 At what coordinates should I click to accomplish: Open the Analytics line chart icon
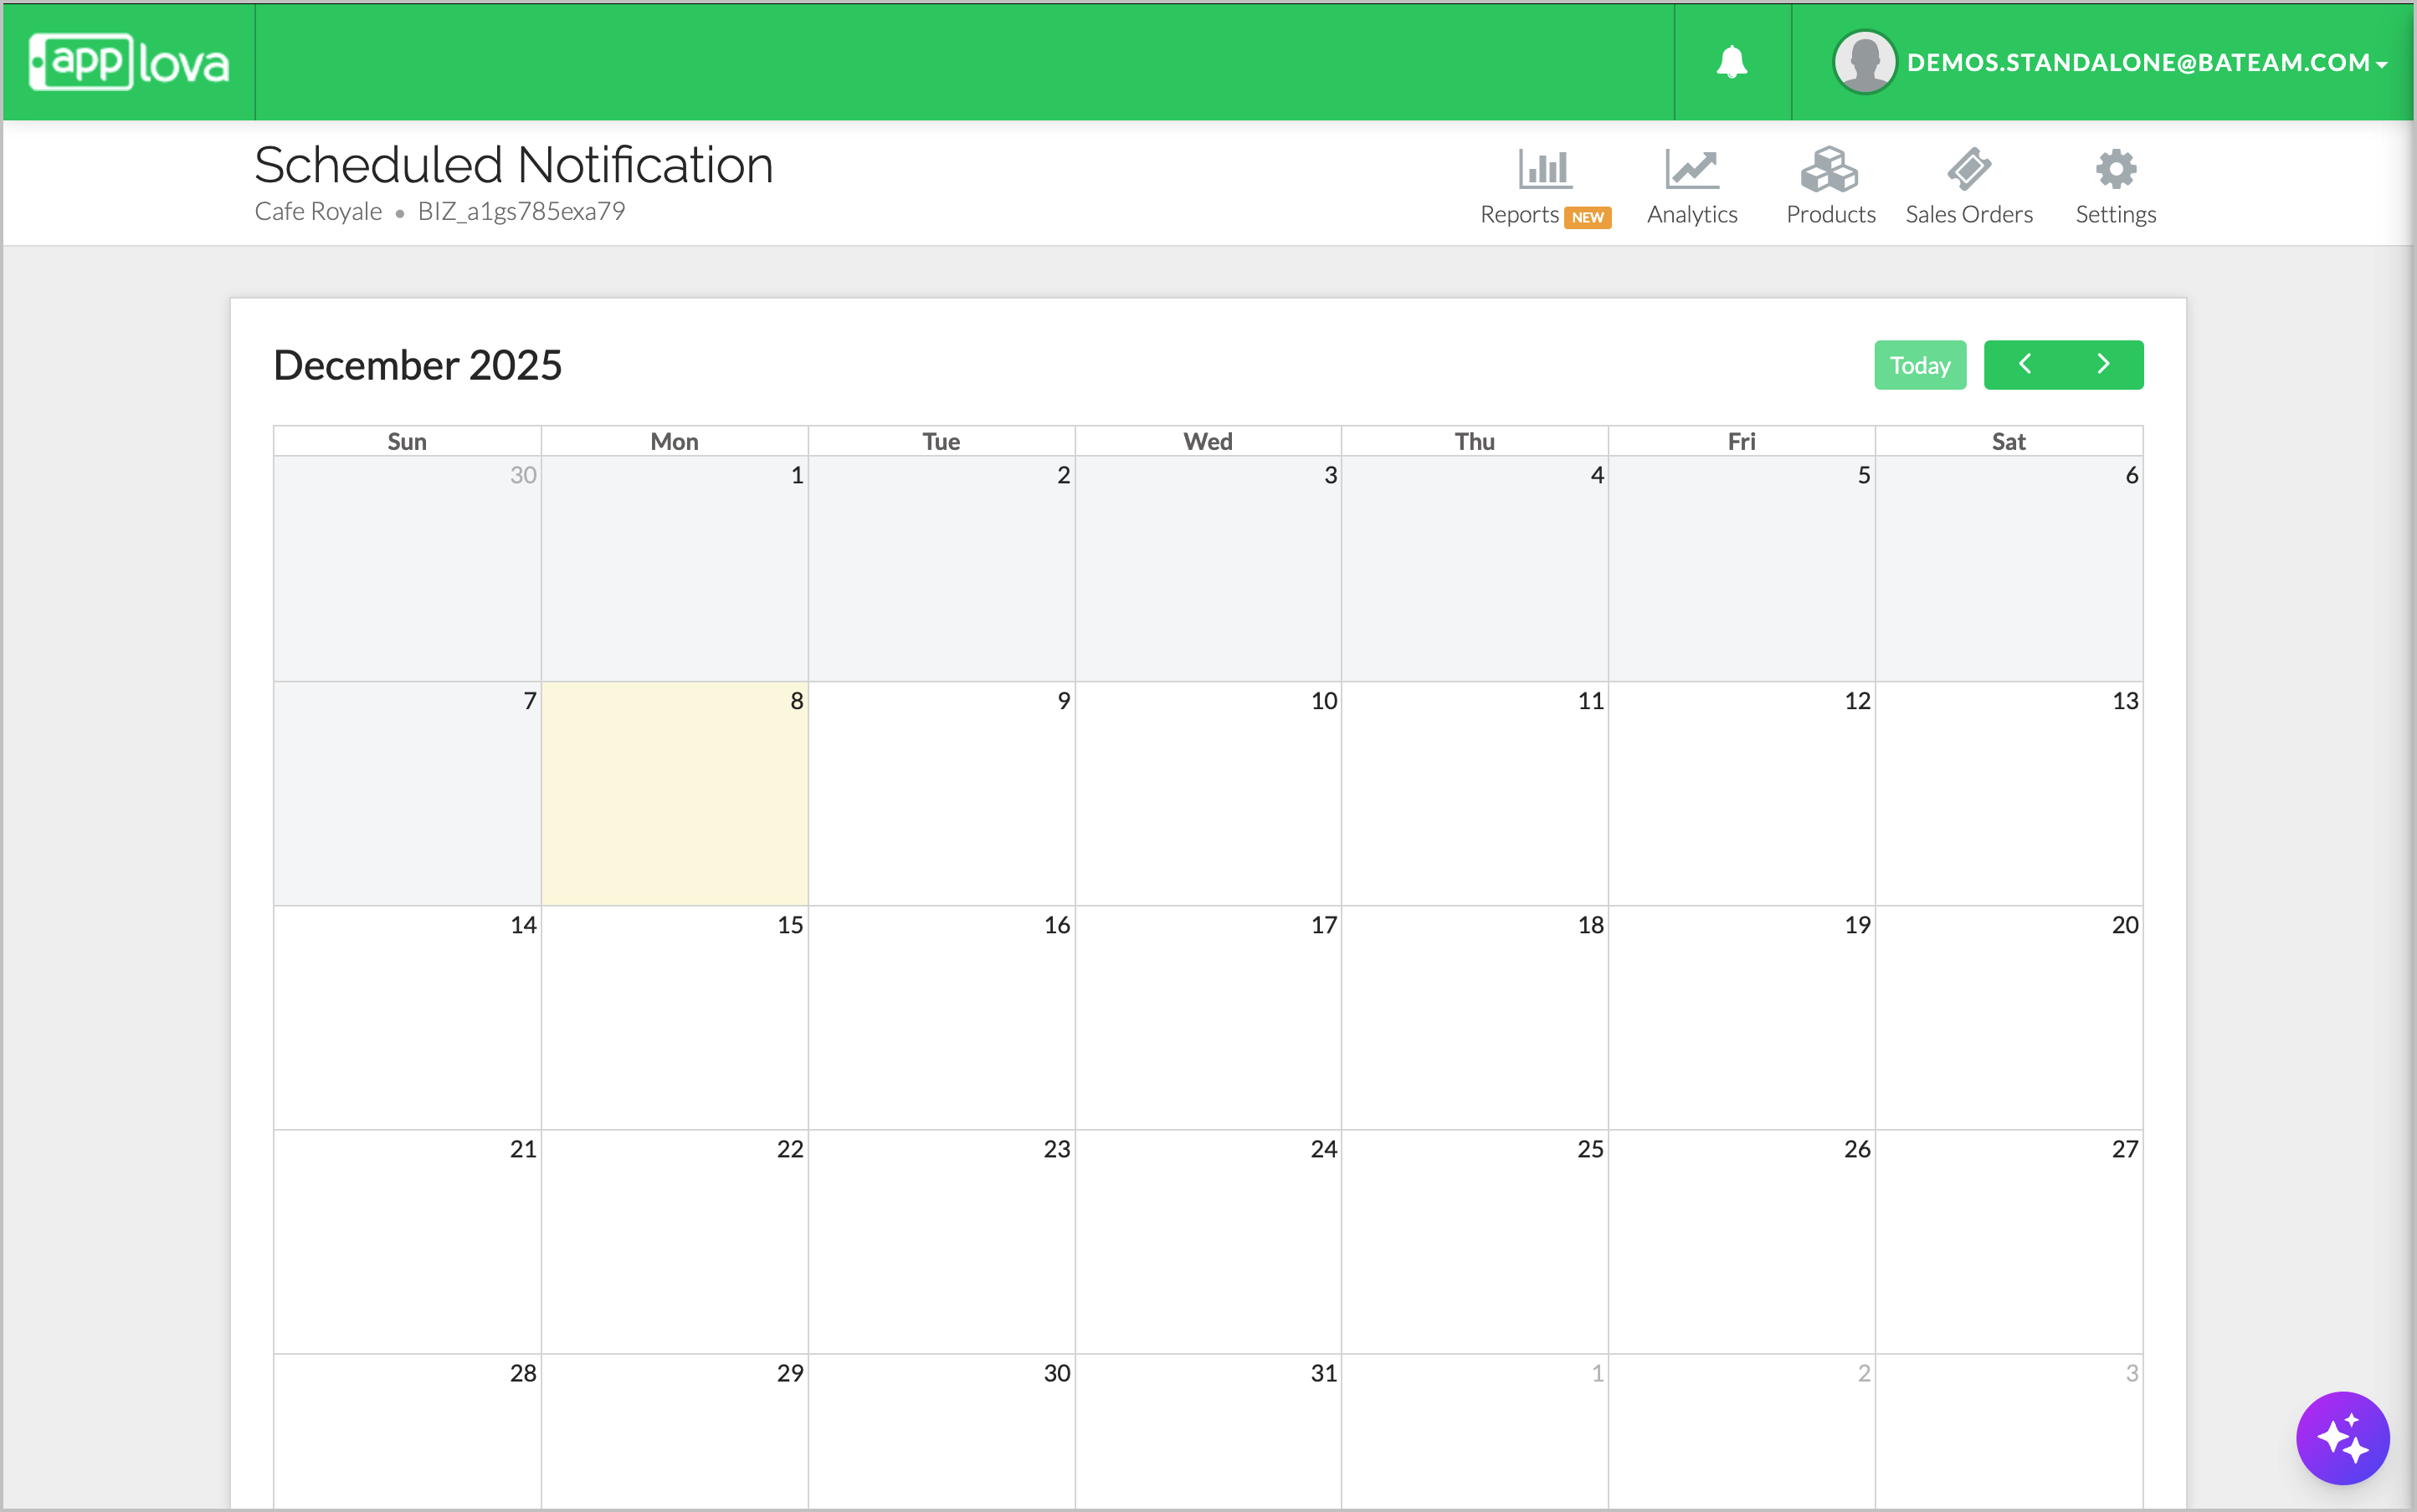tap(1691, 169)
